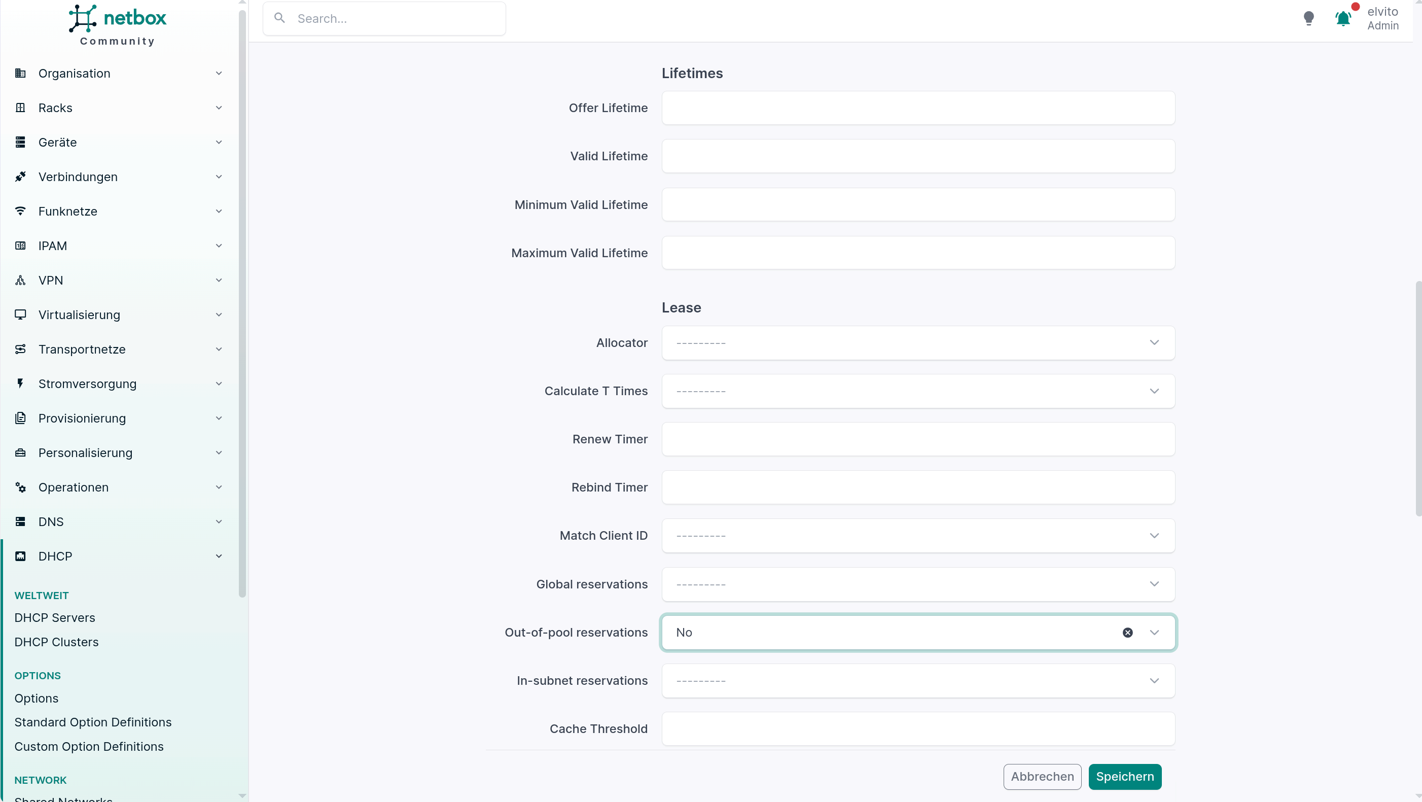This screenshot has width=1422, height=802.
Task: Expand the DNS menu
Action: 119,522
